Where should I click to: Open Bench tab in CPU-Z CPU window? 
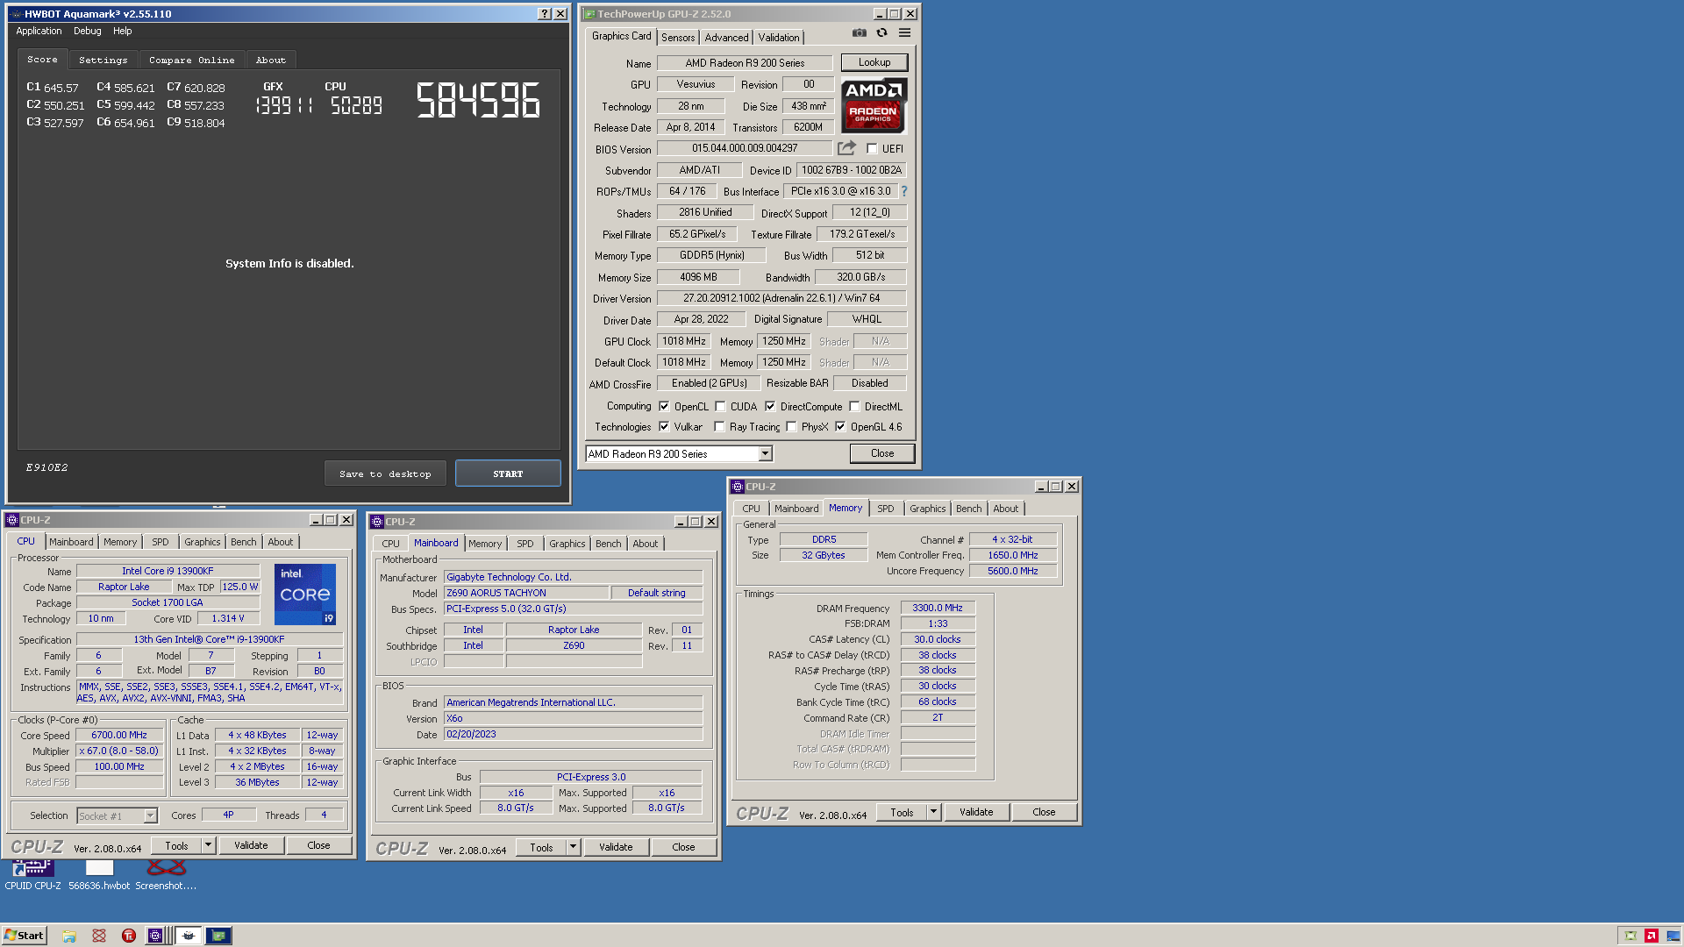point(243,542)
